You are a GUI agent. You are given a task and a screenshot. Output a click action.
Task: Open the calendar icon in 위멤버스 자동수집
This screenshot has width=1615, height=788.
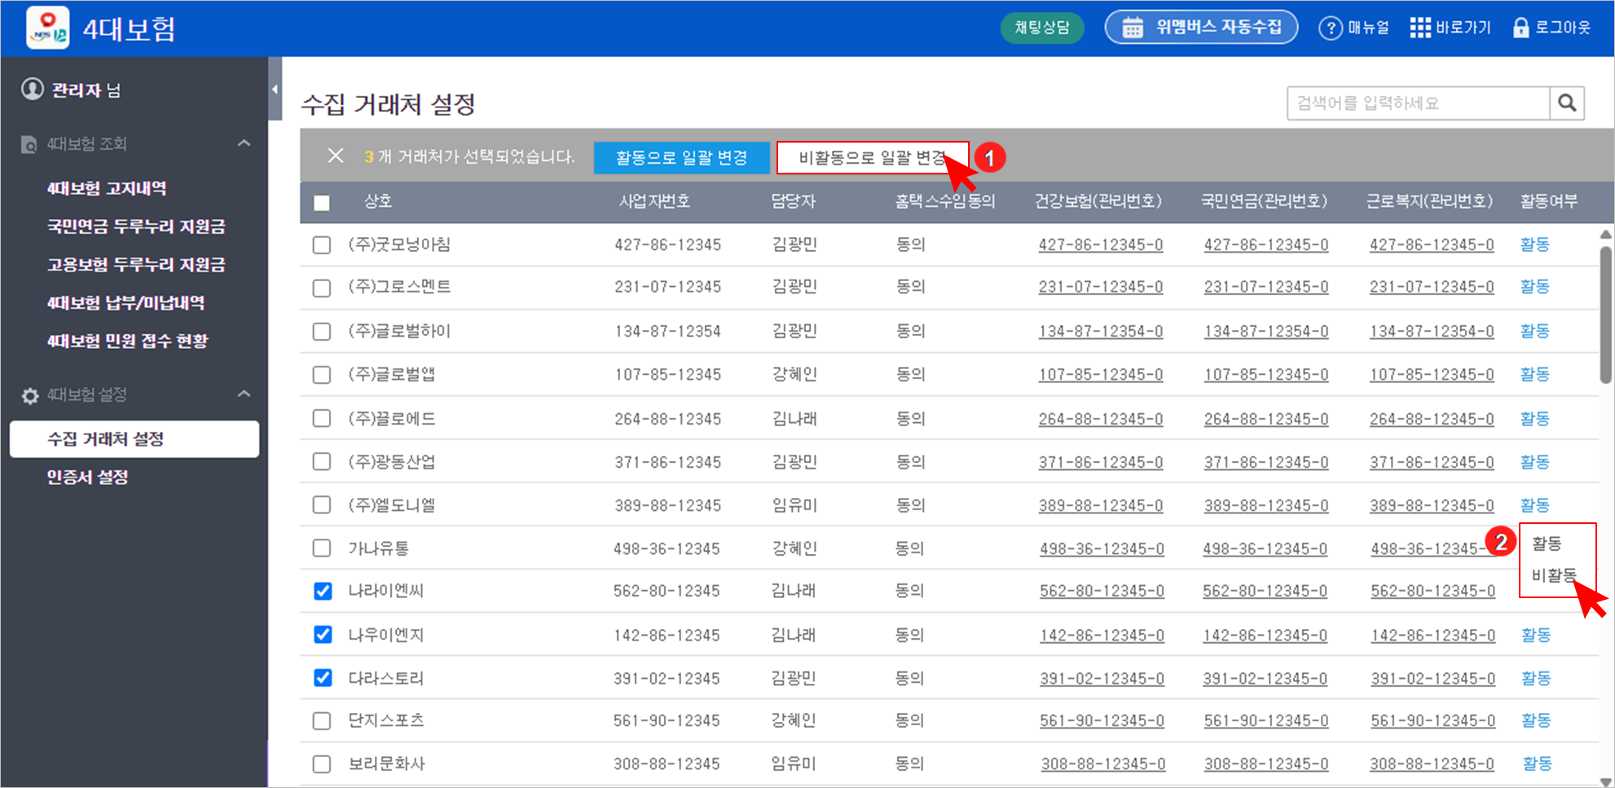pos(1133,28)
